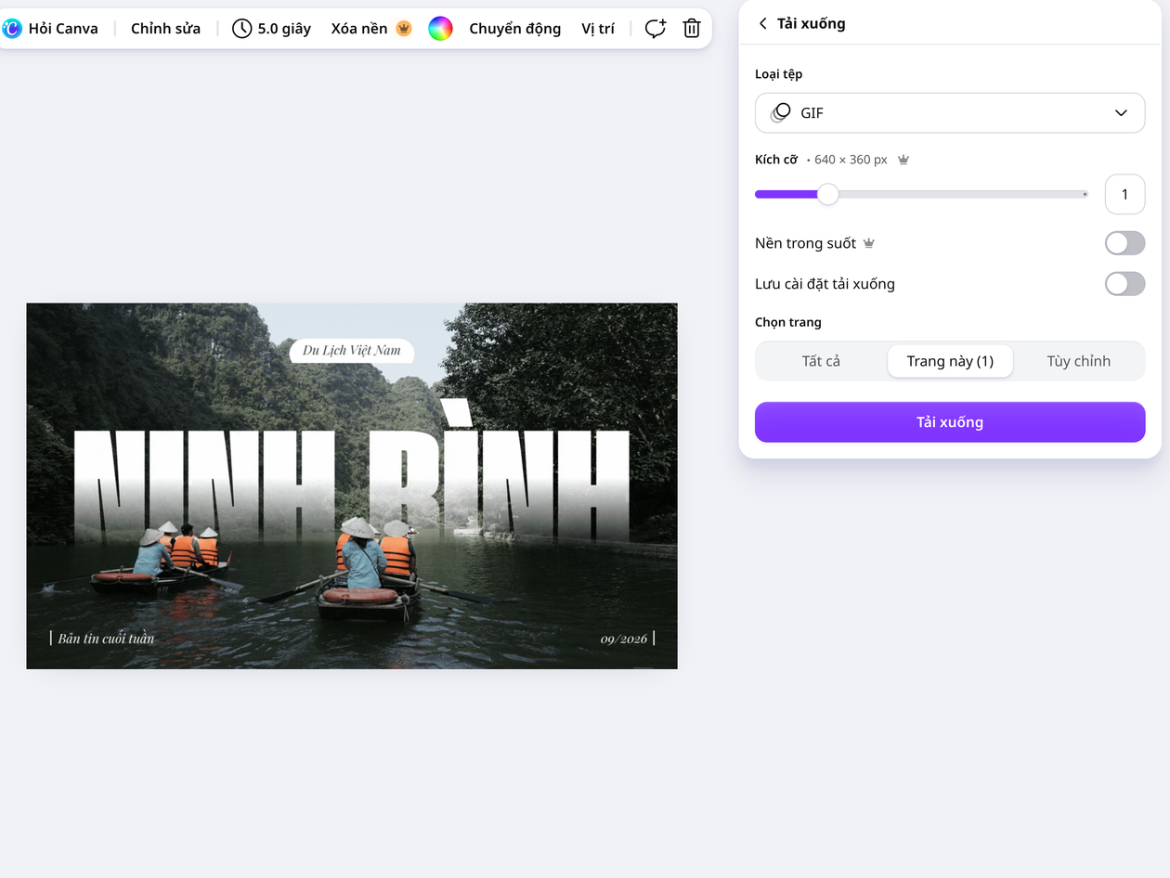This screenshot has width=1170, height=878.
Task: Open the rainbow color picker
Action: point(440,29)
